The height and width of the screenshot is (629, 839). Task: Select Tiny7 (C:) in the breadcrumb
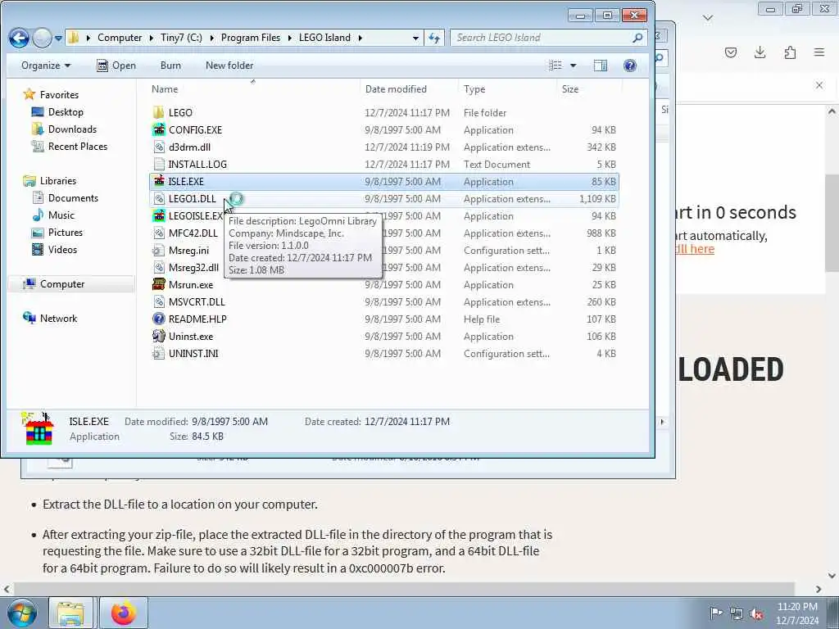coord(181,38)
